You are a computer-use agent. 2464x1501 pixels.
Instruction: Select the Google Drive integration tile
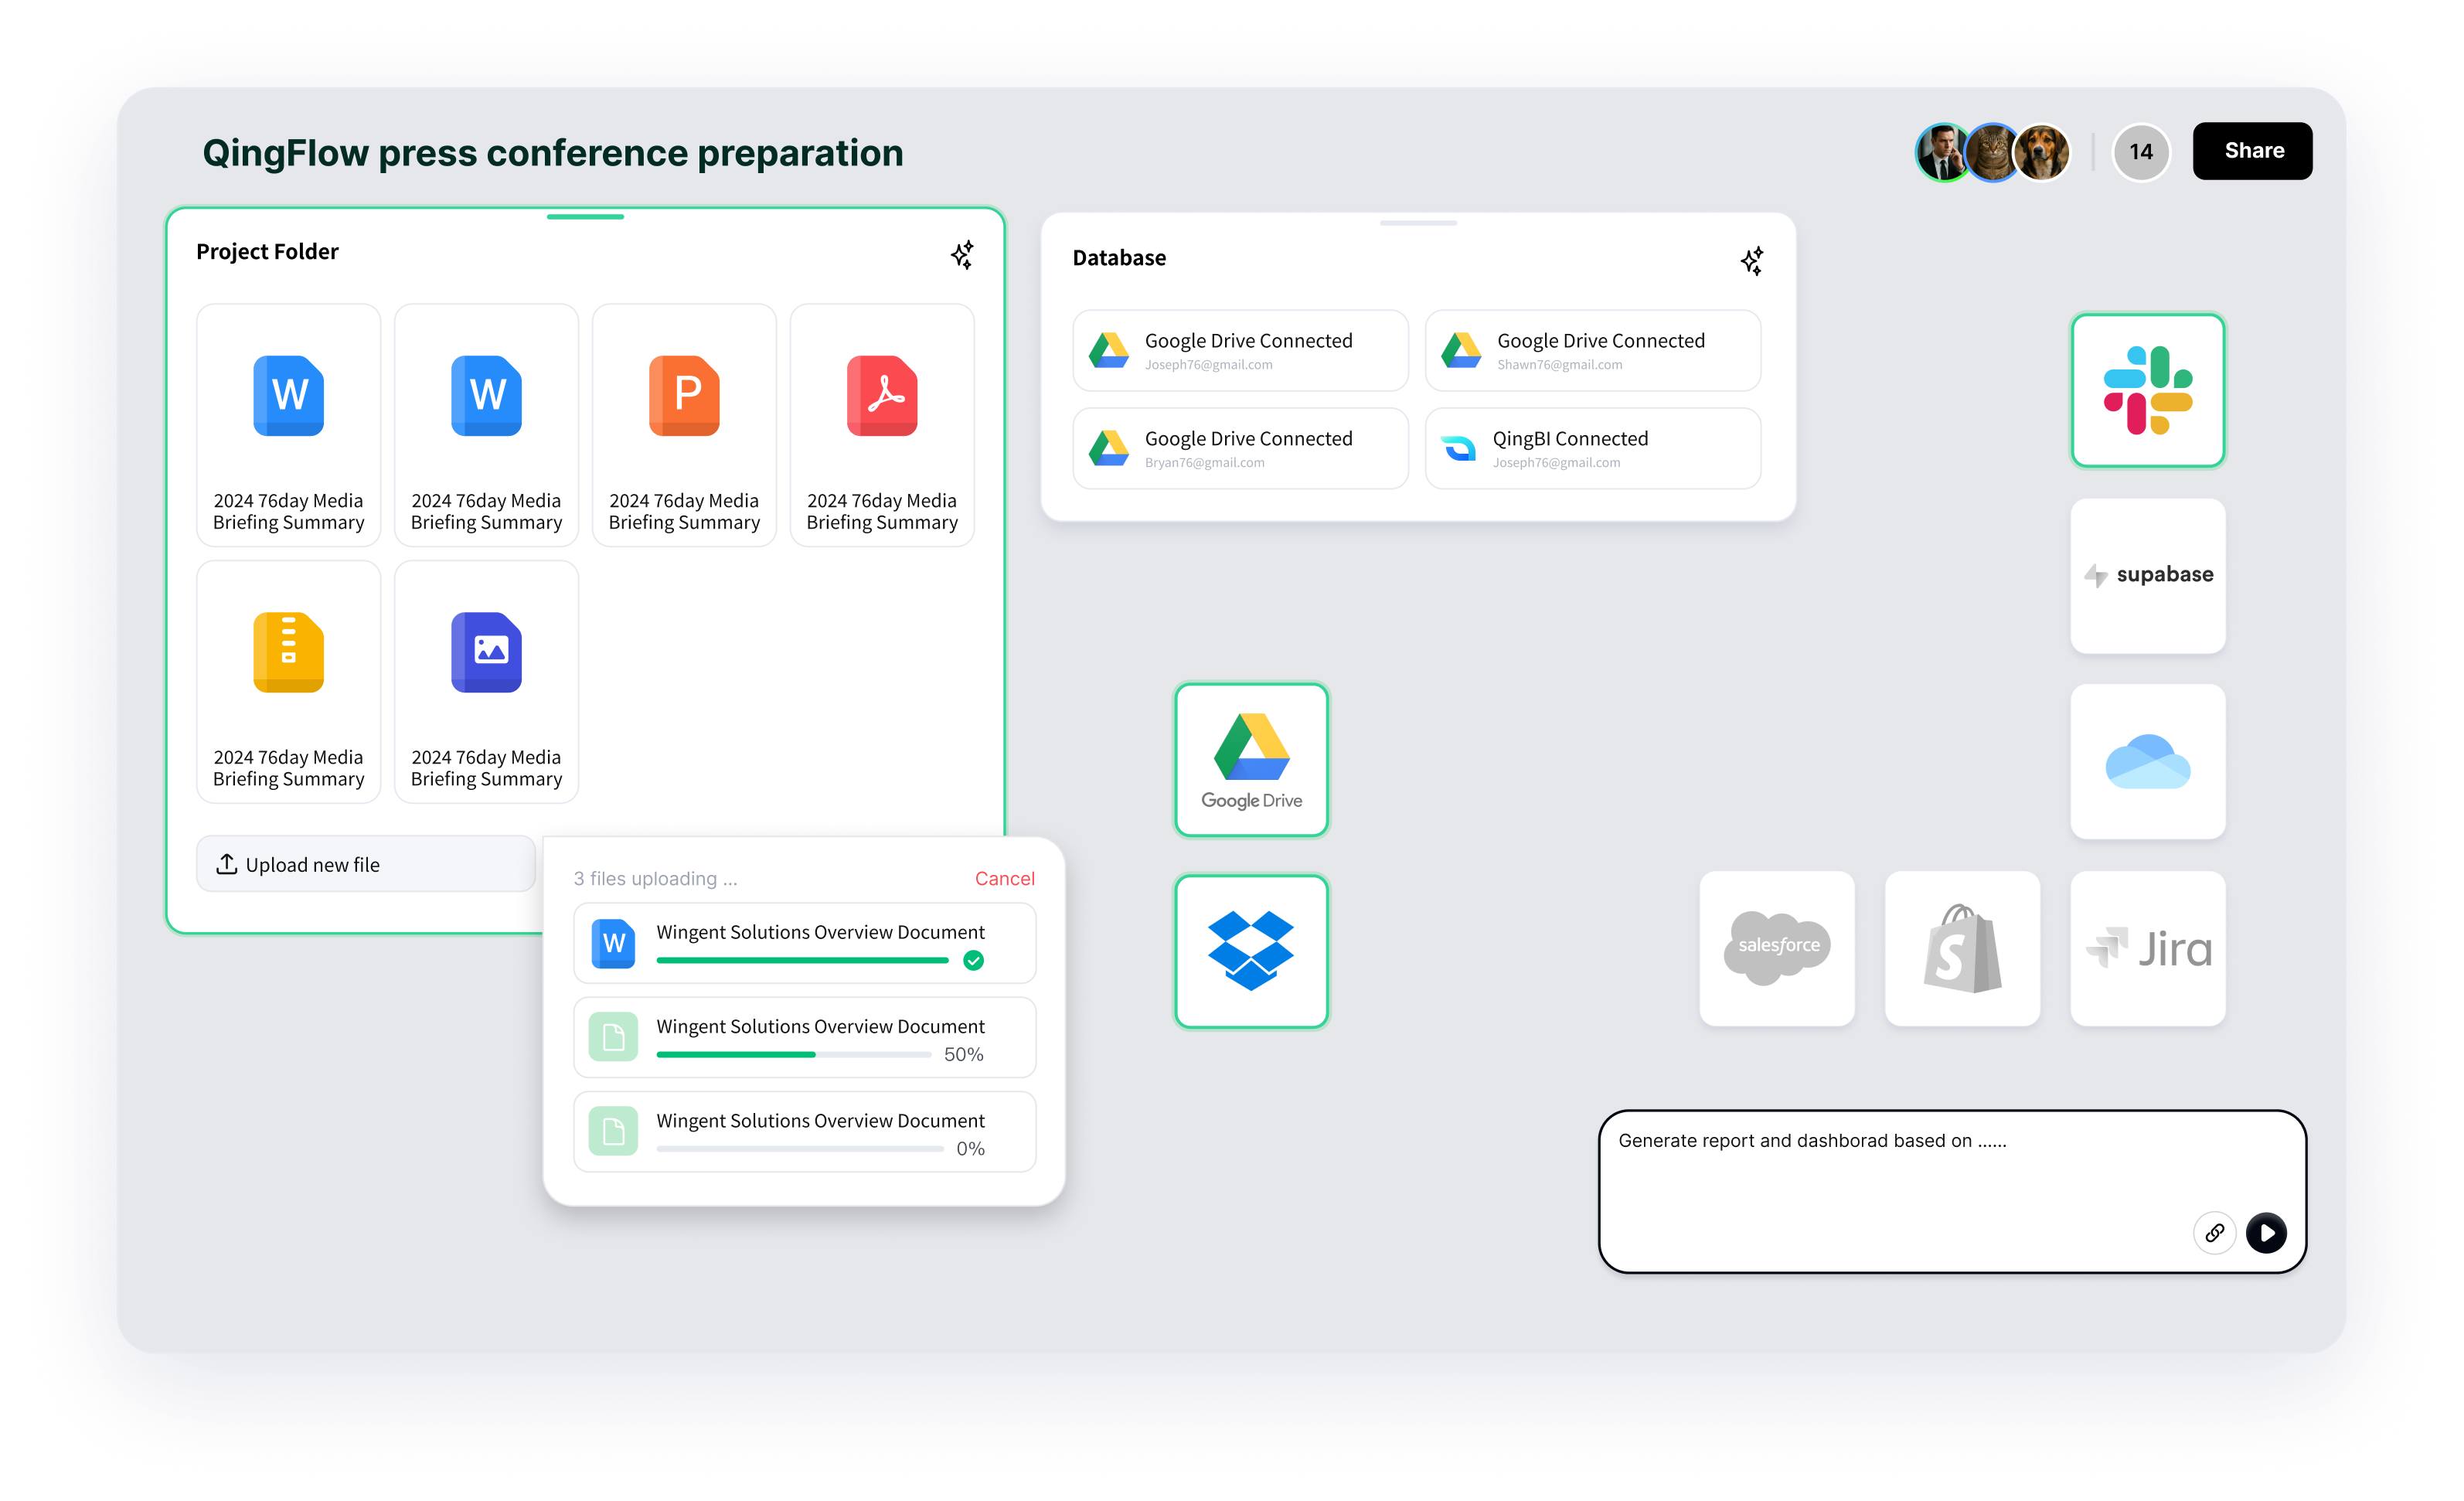click(x=1251, y=760)
